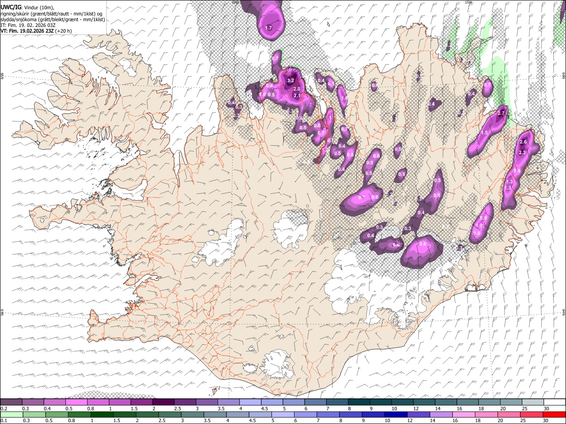Click the 0.2 label on the snow scale
566x424 pixels.
4,409
